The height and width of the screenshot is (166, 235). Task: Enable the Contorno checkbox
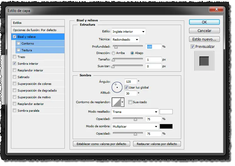point(18,43)
